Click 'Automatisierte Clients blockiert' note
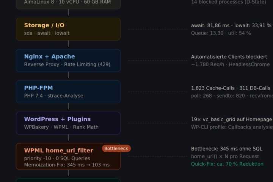The height and width of the screenshot is (182, 273). pyautogui.click(x=229, y=57)
